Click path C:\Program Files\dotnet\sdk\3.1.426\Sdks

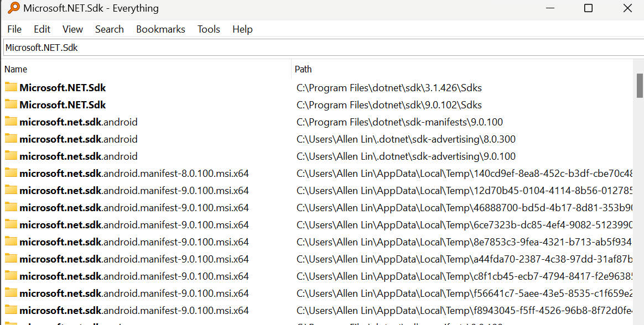click(x=389, y=87)
